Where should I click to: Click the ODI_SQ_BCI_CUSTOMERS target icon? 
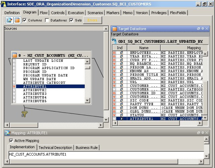point(114,41)
